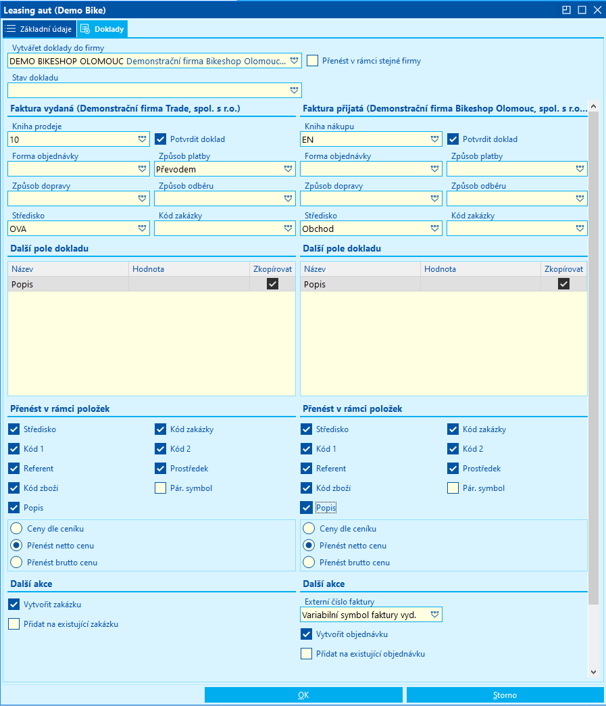Select Ceny dle ceníku in right section
This screenshot has width=606, height=706.
(x=309, y=528)
